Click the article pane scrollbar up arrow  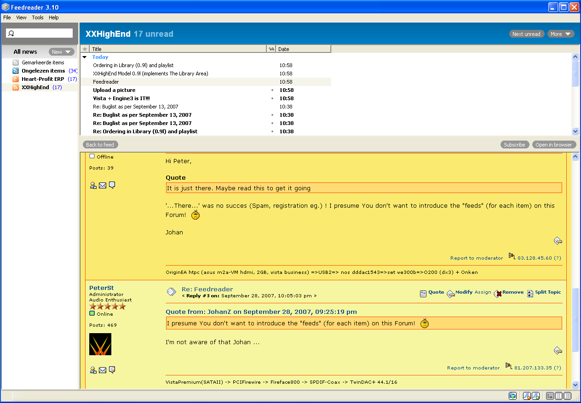click(x=575, y=157)
